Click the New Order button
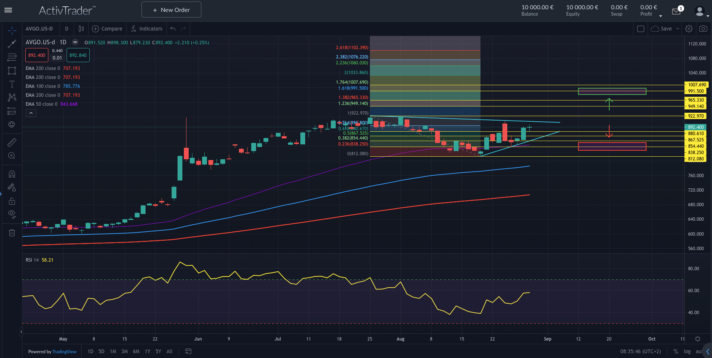This screenshot has height=358, width=712. pos(171,10)
